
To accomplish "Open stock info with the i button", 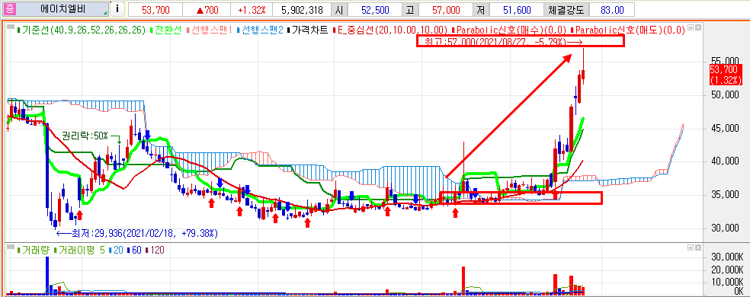I will (x=117, y=8).
